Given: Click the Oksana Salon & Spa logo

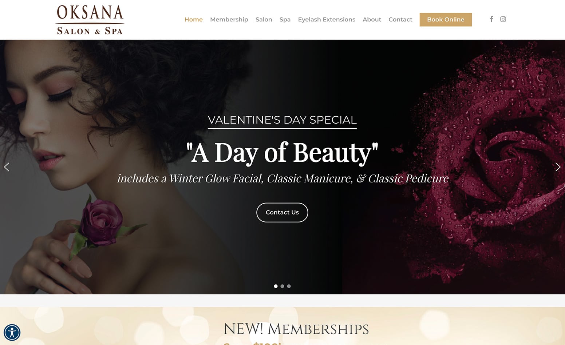Looking at the screenshot, I should click(x=90, y=20).
